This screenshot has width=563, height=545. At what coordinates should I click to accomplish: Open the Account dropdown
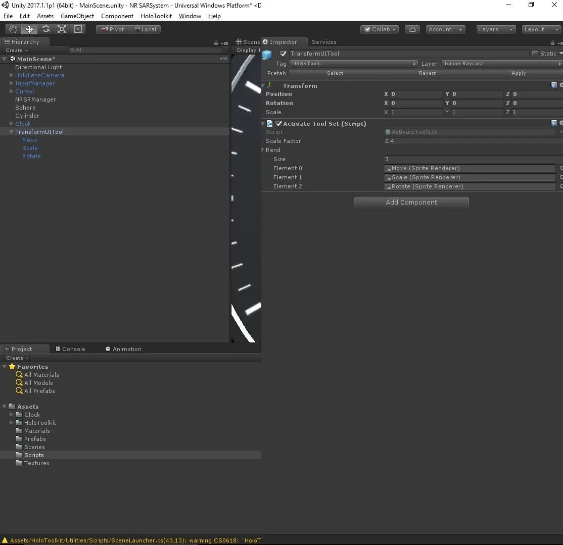[446, 29]
